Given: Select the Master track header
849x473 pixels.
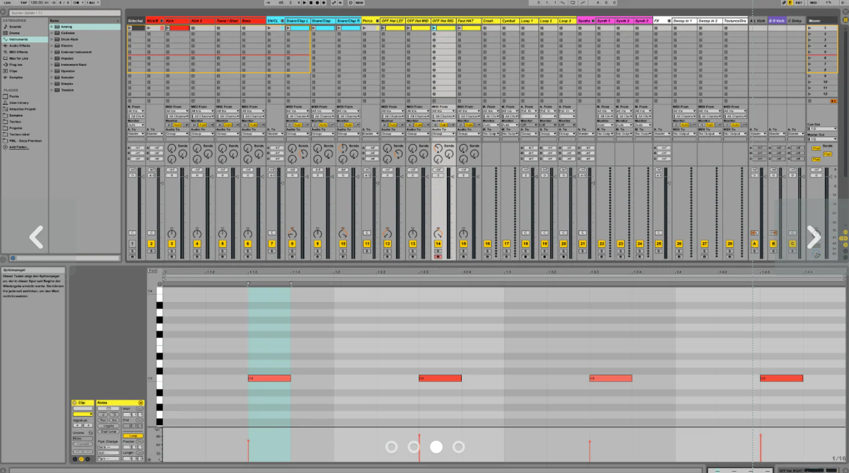Looking at the screenshot, I should [x=822, y=20].
